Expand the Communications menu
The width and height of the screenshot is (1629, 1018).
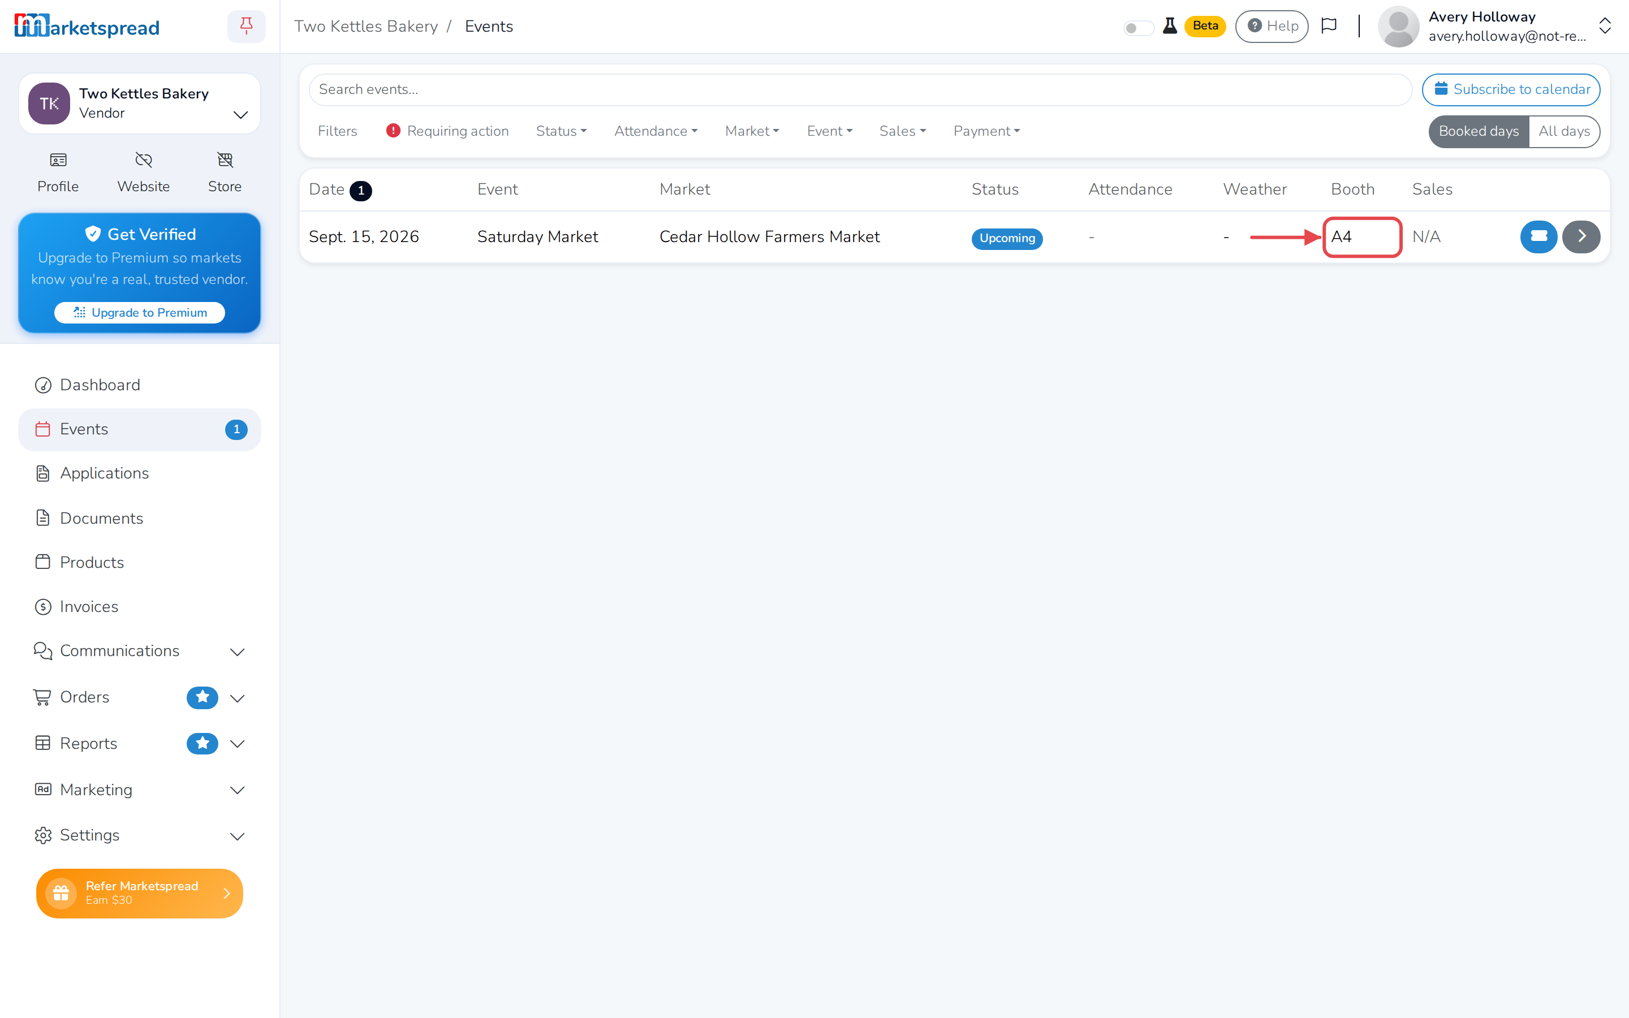[139, 651]
